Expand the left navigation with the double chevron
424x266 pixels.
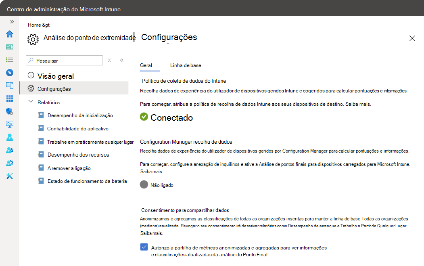[x=12, y=22]
